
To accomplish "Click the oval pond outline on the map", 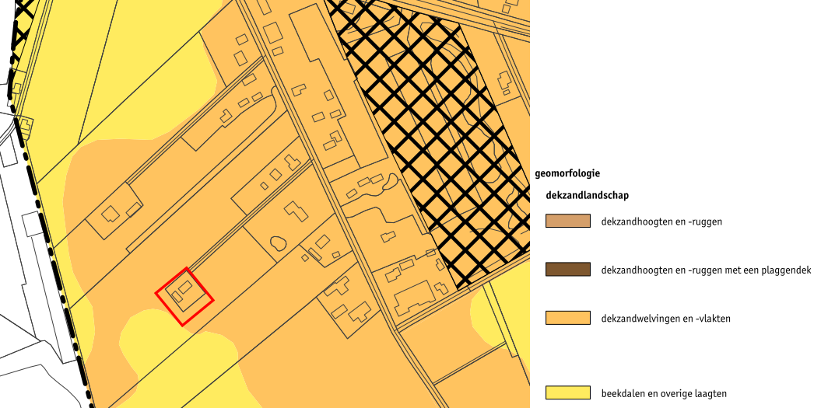I will pos(277,243).
